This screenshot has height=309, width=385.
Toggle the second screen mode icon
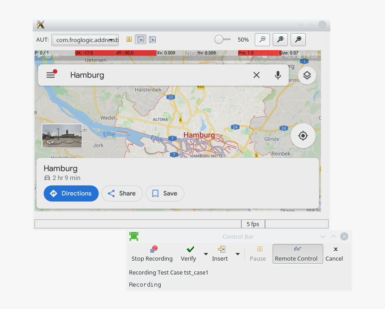(x=153, y=39)
